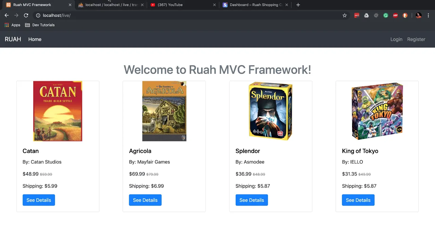Click 'Shipping: $6.99' under Agricola
The image size is (435, 244).
(146, 186)
